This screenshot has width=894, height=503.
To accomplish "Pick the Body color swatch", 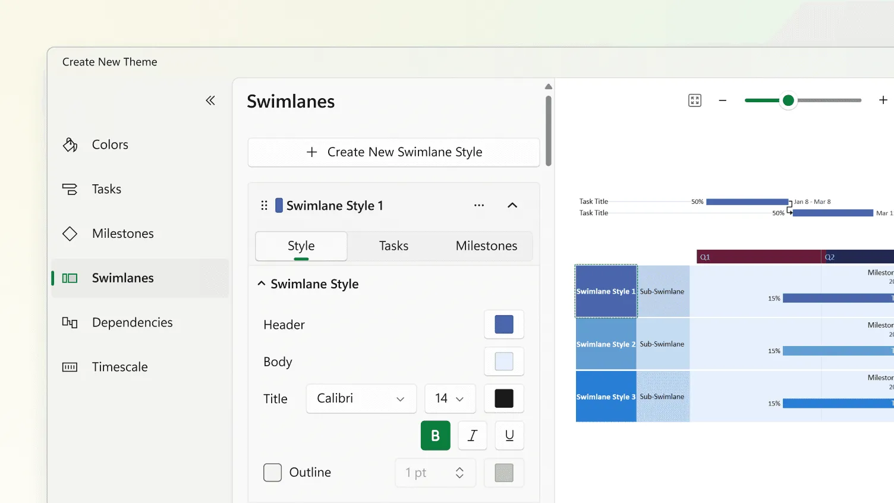I will [x=504, y=361].
